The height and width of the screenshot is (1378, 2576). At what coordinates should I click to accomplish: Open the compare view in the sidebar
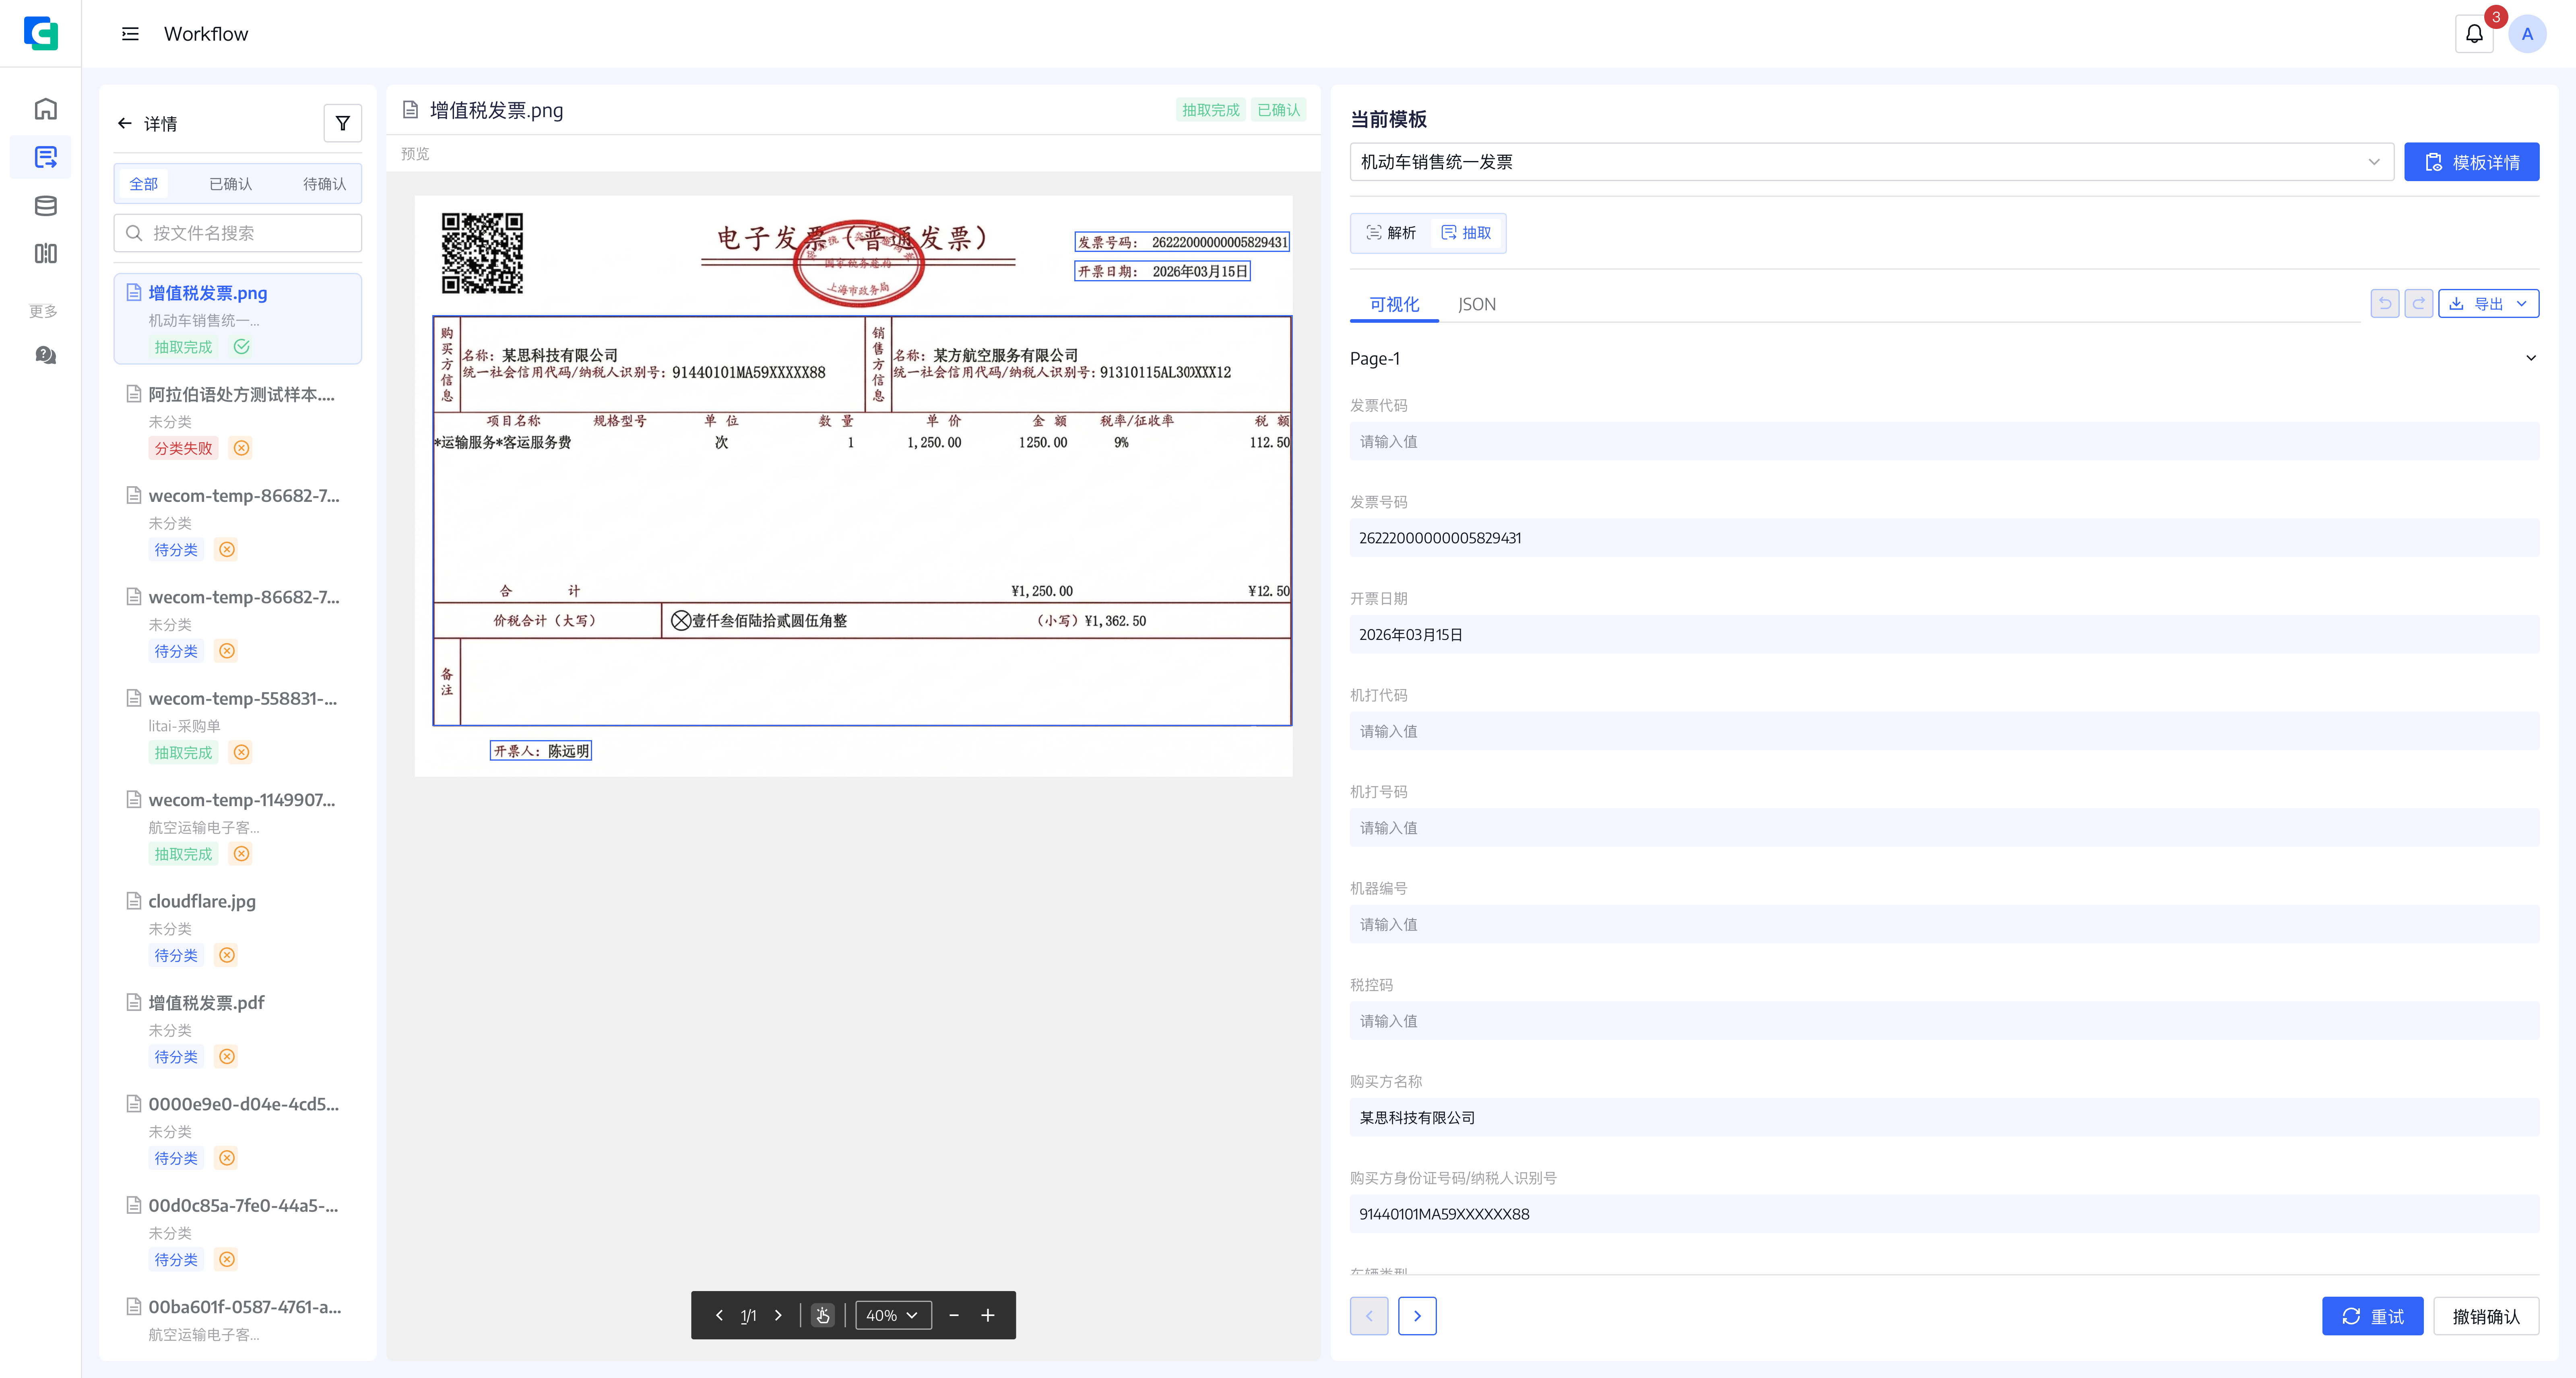45,254
